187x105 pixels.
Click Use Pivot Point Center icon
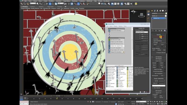[65, 4]
